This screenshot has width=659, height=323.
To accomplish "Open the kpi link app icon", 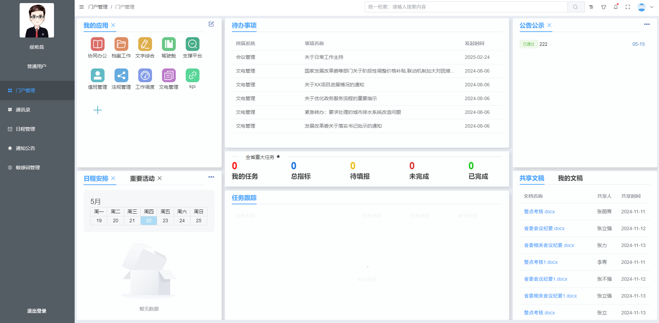I will [192, 76].
